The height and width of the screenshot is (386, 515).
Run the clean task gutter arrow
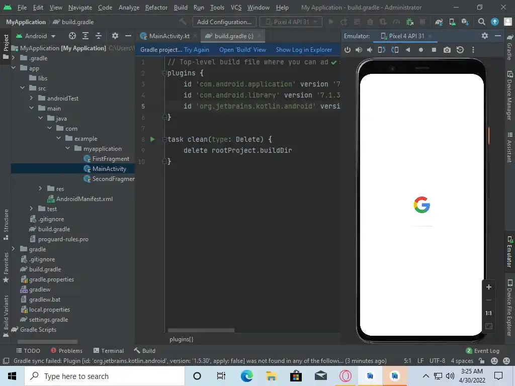[x=152, y=139]
